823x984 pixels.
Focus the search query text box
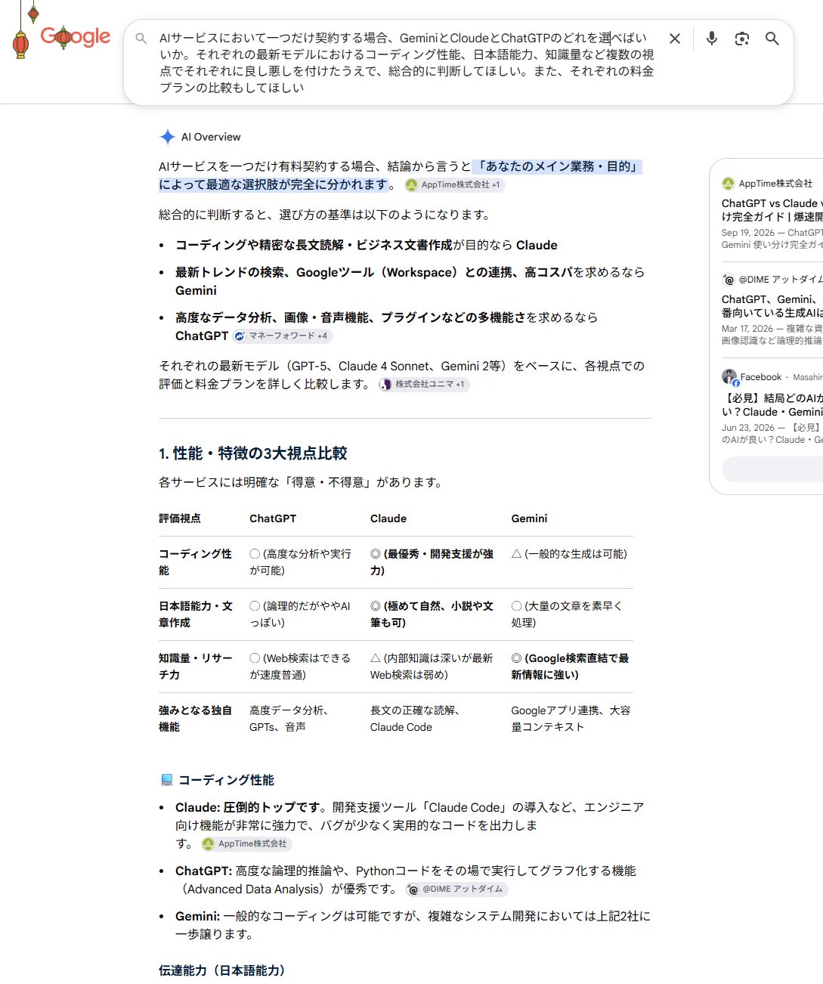[x=407, y=62]
